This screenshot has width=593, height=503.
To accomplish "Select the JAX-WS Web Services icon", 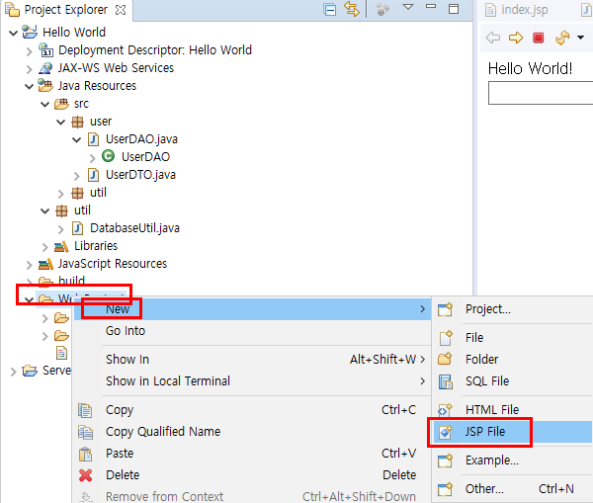I will (x=45, y=68).
